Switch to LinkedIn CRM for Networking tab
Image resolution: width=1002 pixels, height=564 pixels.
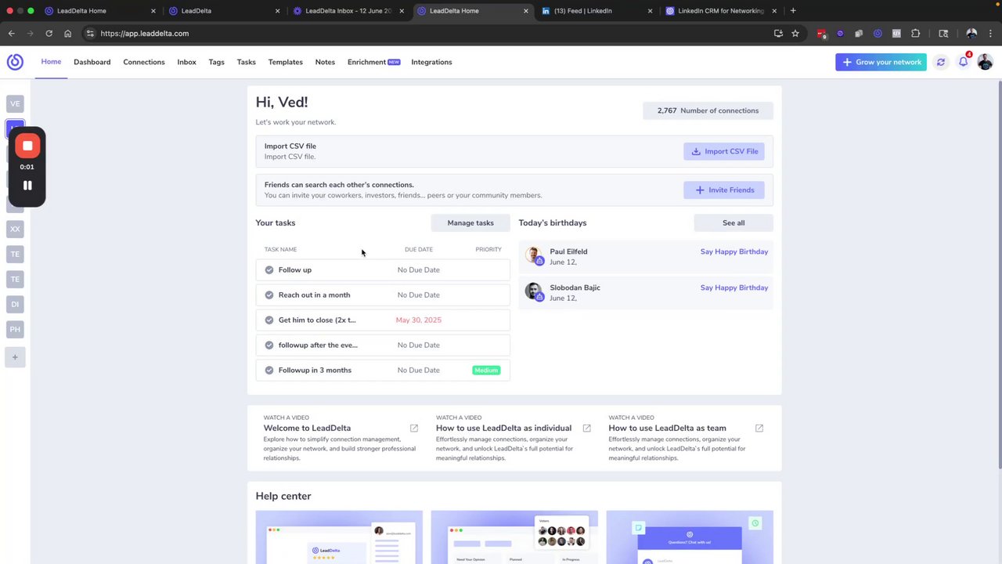720,11
